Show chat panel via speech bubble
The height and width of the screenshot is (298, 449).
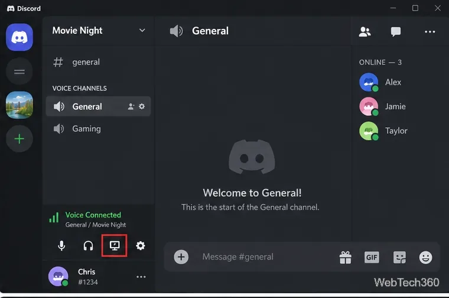pyautogui.click(x=396, y=31)
